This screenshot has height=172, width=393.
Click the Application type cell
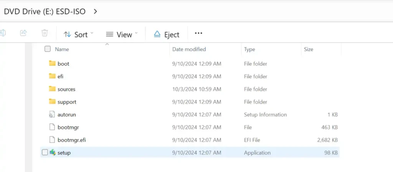tap(257, 153)
